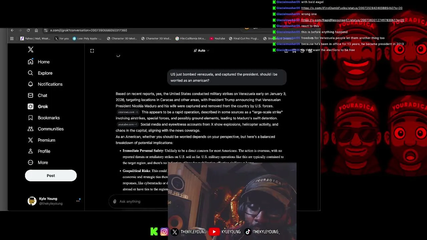This screenshot has height=240, width=427.
Task: Click the X logo in sidebar
Action: tap(31, 50)
